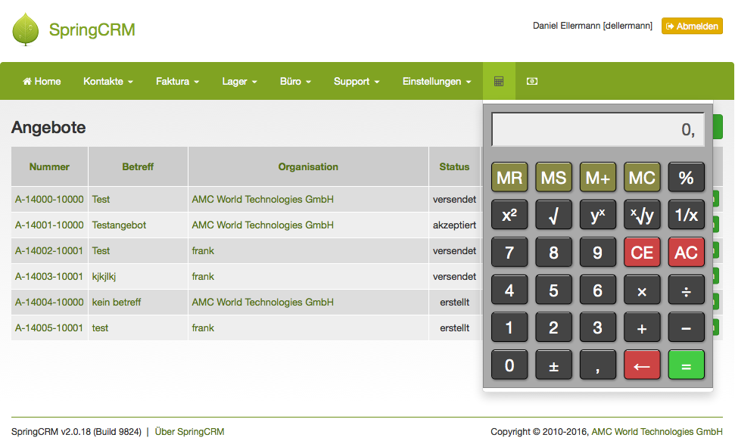Open AMC World Technologies GmbH copyright link
Image resolution: width=735 pixels, height=444 pixels.
[657, 431]
